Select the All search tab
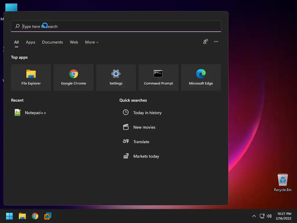 click(x=17, y=42)
